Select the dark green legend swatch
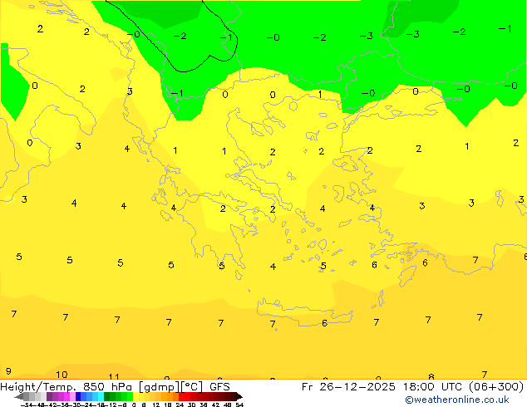527x407 pixels. [107, 396]
